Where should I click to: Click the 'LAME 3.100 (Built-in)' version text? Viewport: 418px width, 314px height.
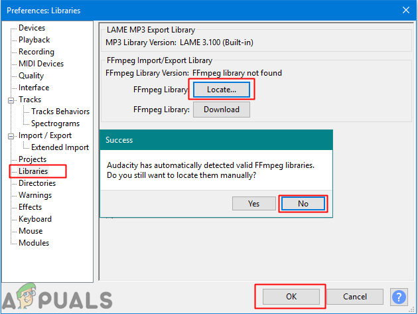(x=216, y=42)
